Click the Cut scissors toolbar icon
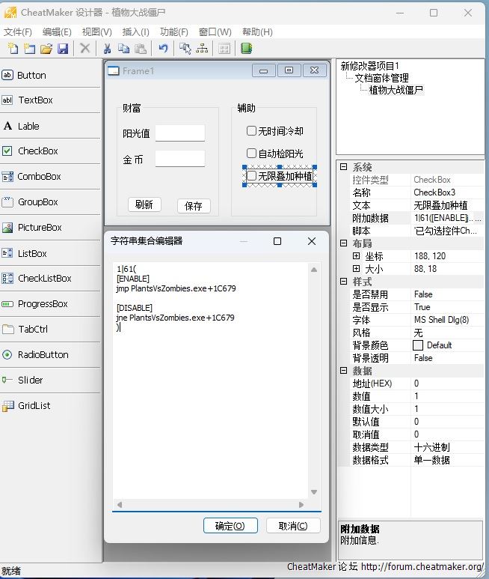The width and height of the screenshot is (489, 579). 107,49
